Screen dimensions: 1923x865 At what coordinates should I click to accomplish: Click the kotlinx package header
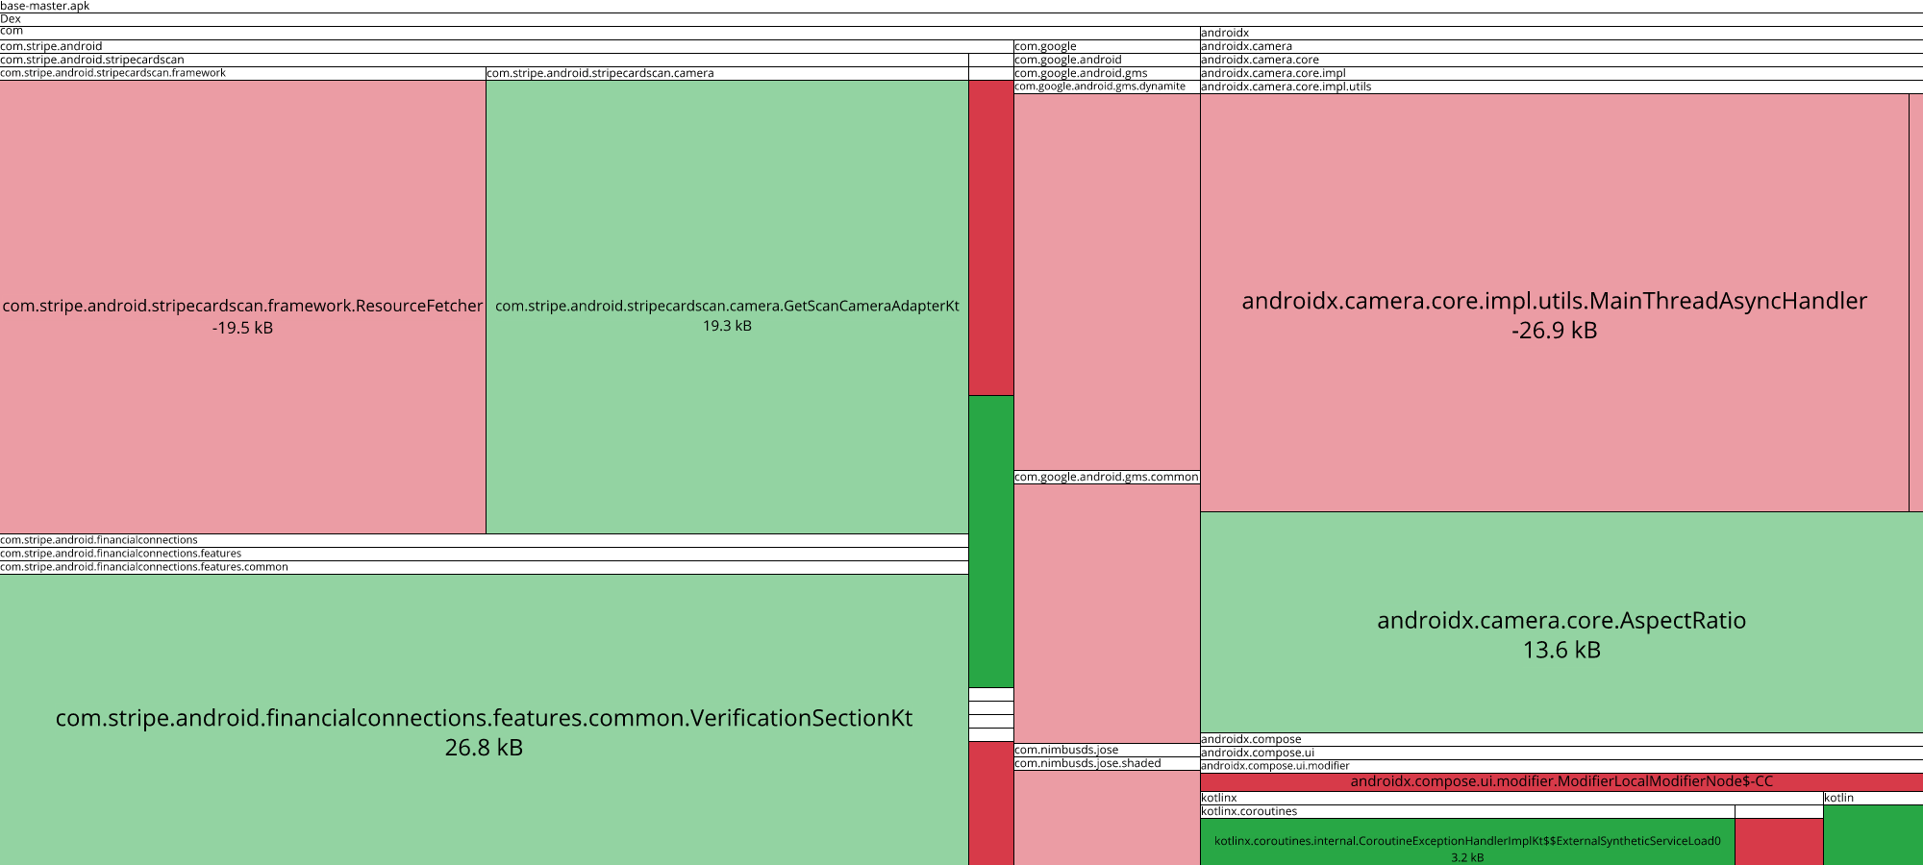[x=1511, y=798]
